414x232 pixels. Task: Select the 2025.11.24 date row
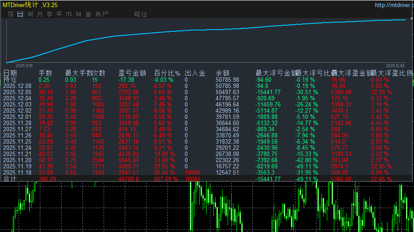pos(17,148)
